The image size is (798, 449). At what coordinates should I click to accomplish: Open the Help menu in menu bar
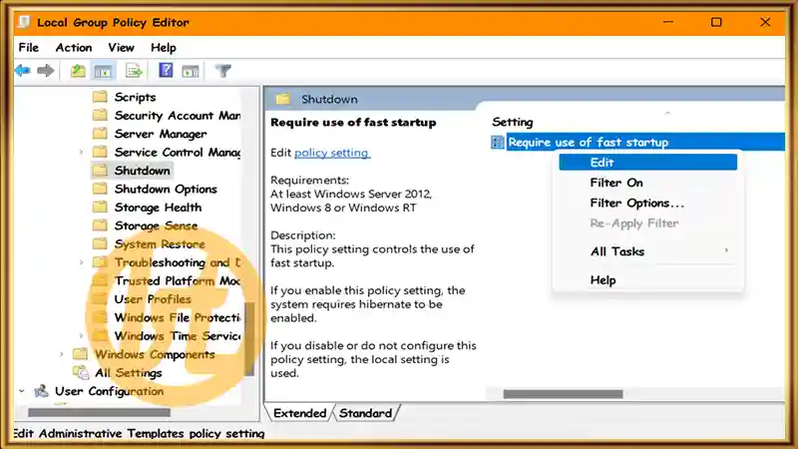click(164, 47)
